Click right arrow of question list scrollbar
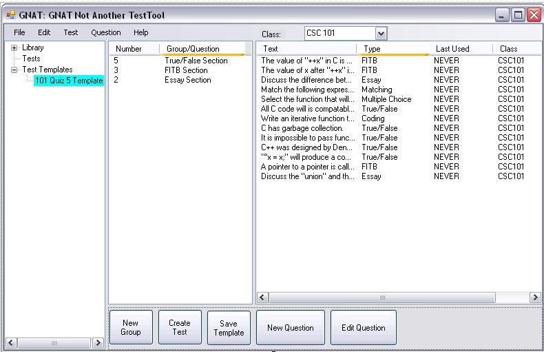544x352 pixels. click(535, 298)
